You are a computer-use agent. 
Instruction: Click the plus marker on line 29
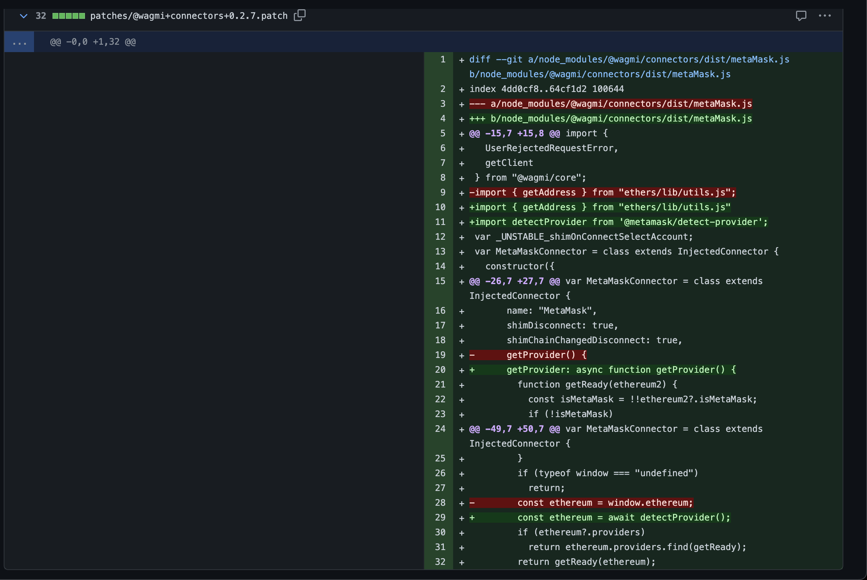point(462,518)
